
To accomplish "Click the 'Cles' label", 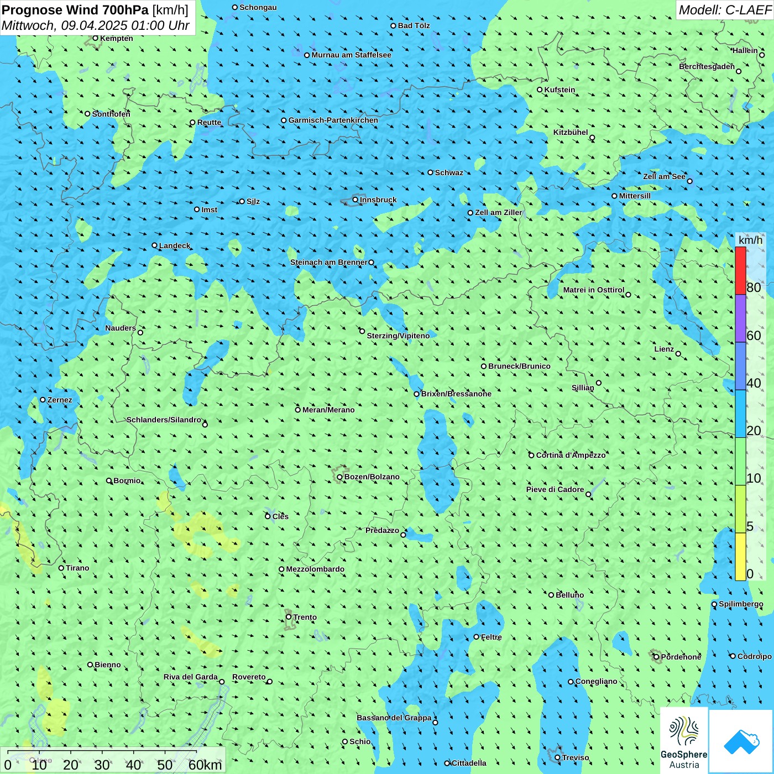I will coord(280,516).
